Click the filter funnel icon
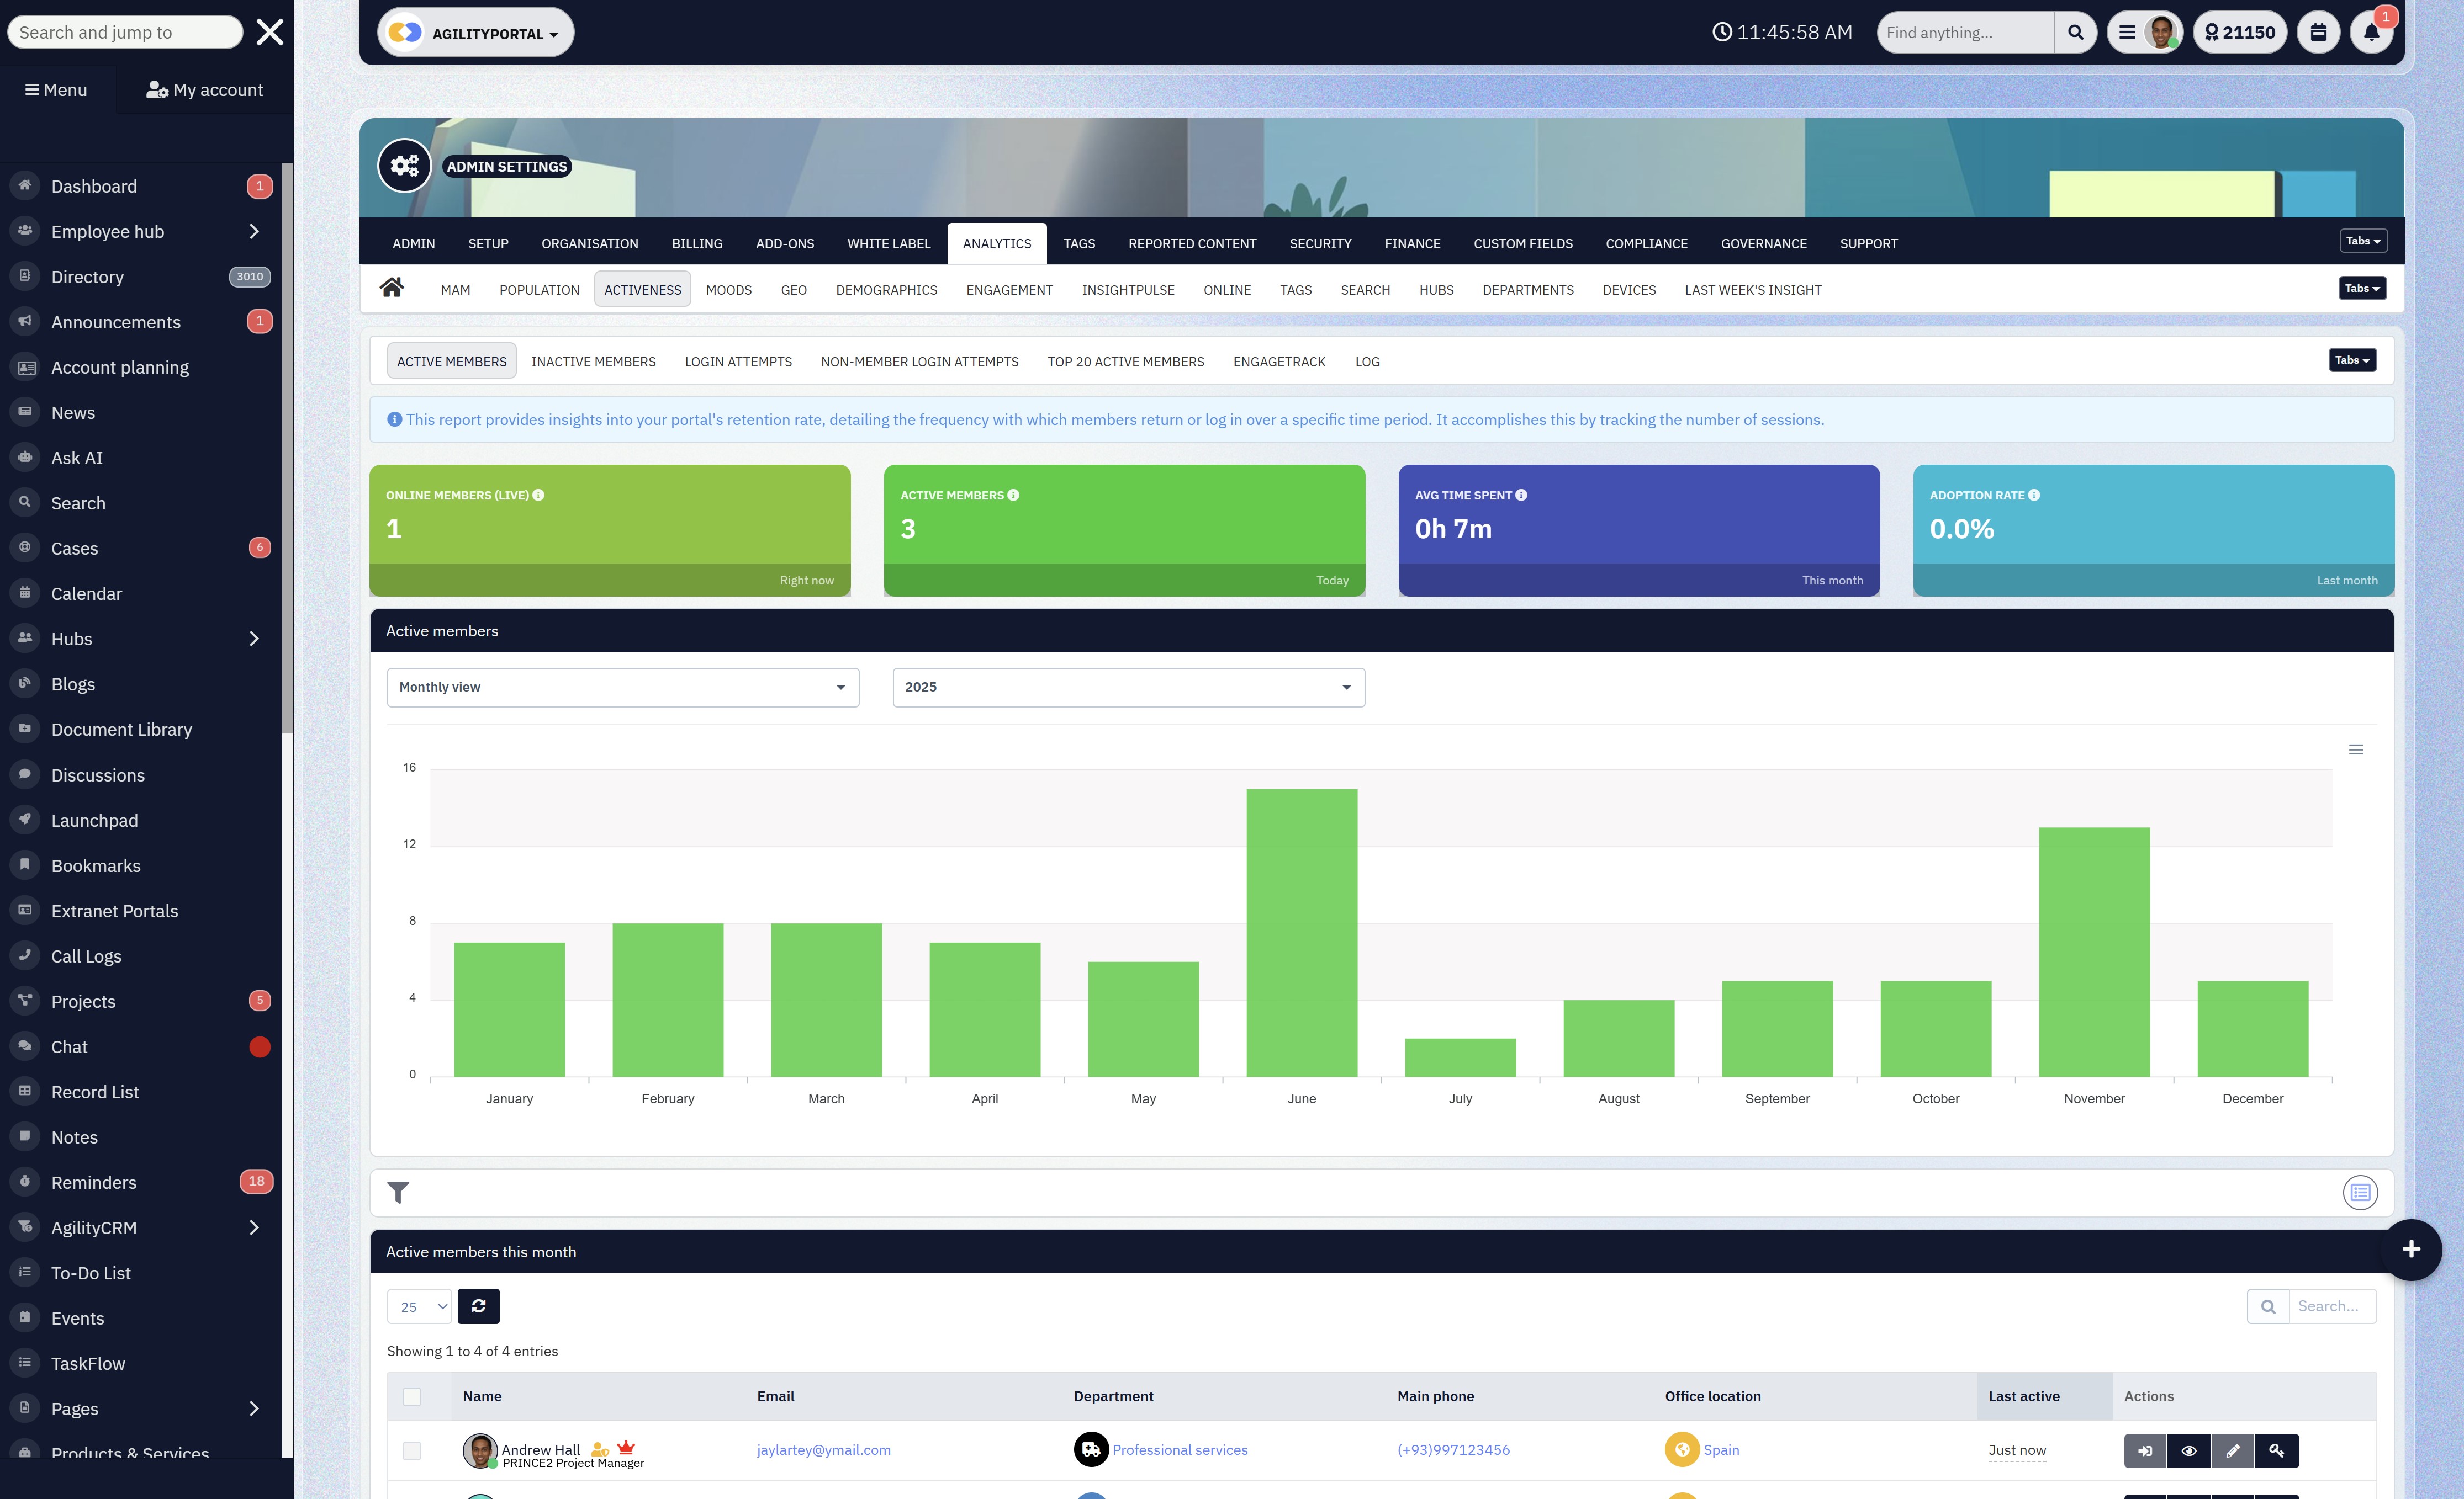 (398, 1192)
